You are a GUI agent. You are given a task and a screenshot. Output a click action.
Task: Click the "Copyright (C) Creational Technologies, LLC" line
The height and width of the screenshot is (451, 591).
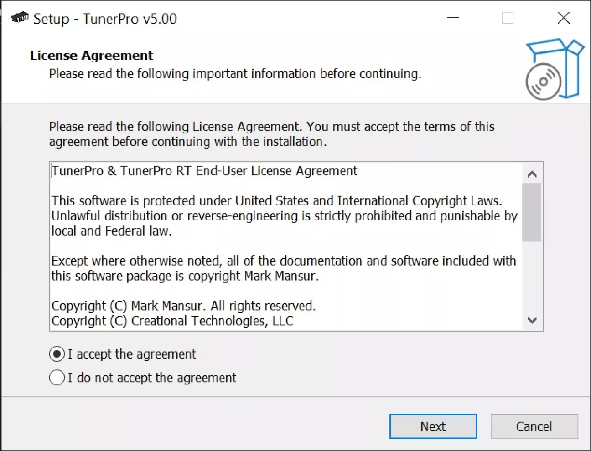point(172,321)
